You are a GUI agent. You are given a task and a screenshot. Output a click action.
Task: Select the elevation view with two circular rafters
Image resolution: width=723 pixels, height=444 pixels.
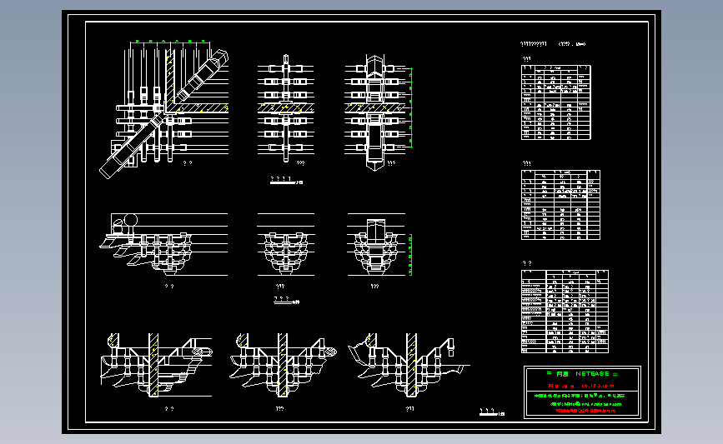(x=163, y=245)
